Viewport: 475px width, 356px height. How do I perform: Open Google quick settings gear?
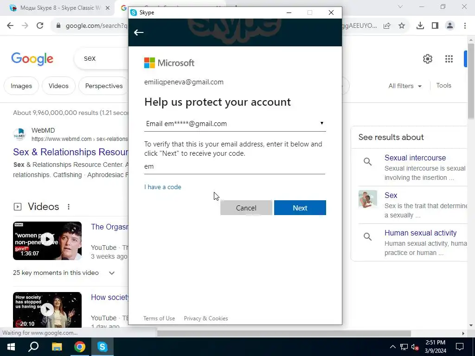(427, 59)
